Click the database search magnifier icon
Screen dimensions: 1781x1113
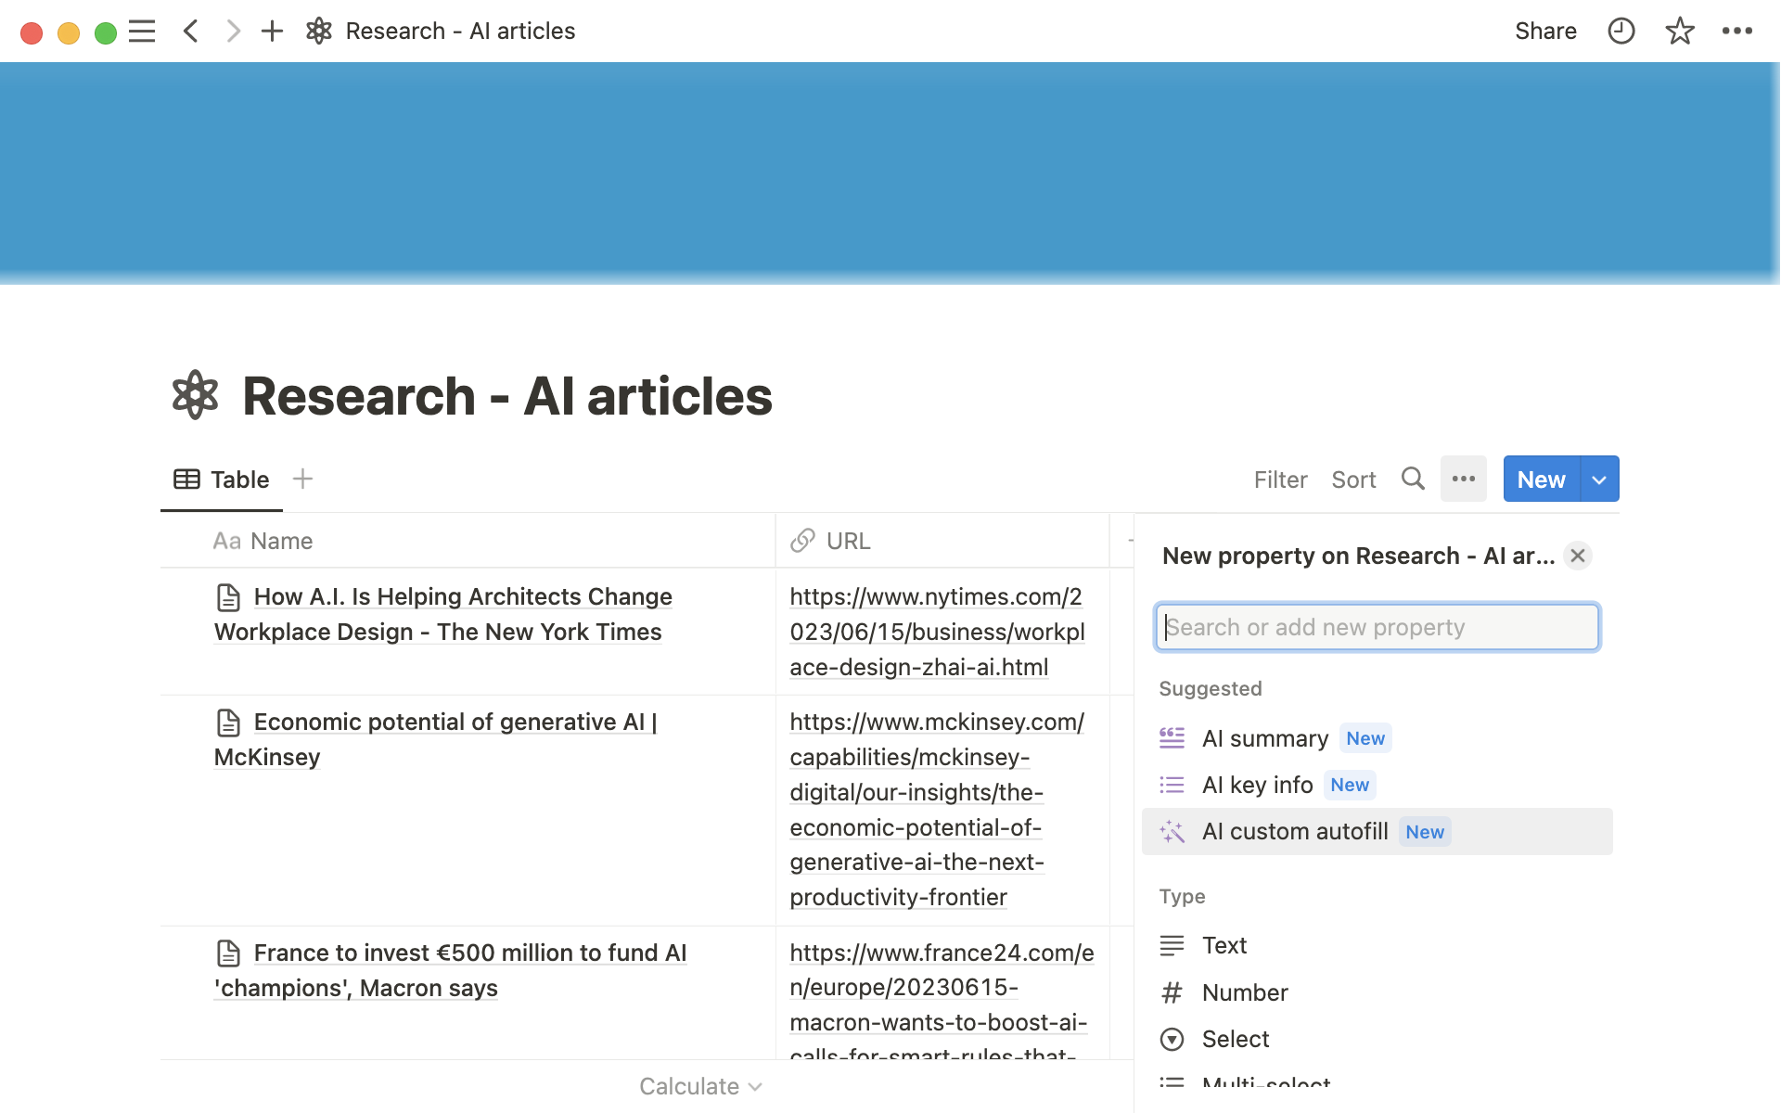(x=1412, y=479)
